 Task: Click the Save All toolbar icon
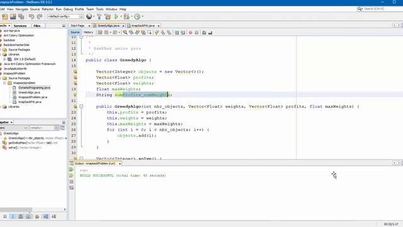pos(21,17)
